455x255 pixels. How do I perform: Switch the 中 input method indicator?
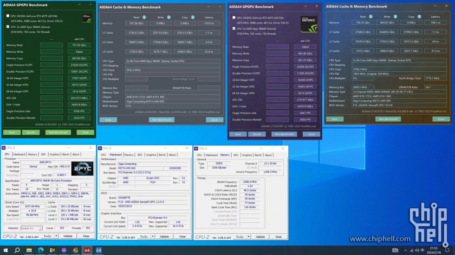(x=422, y=250)
